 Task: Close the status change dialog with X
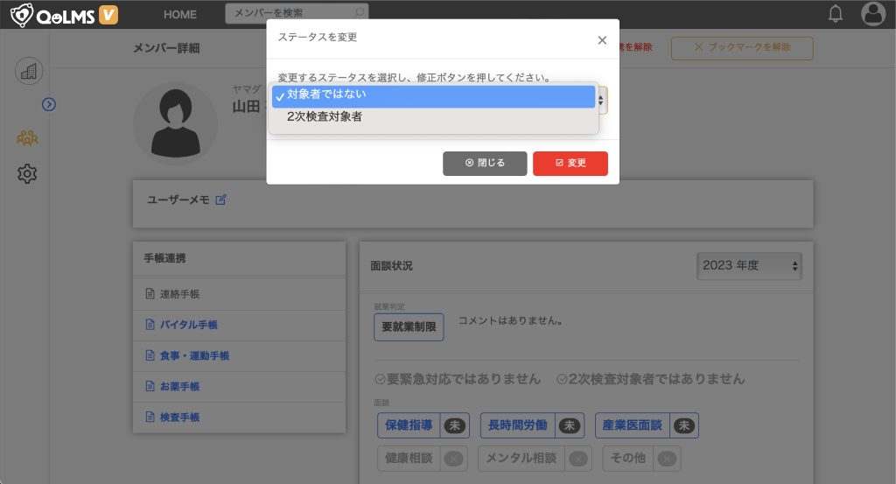(602, 40)
